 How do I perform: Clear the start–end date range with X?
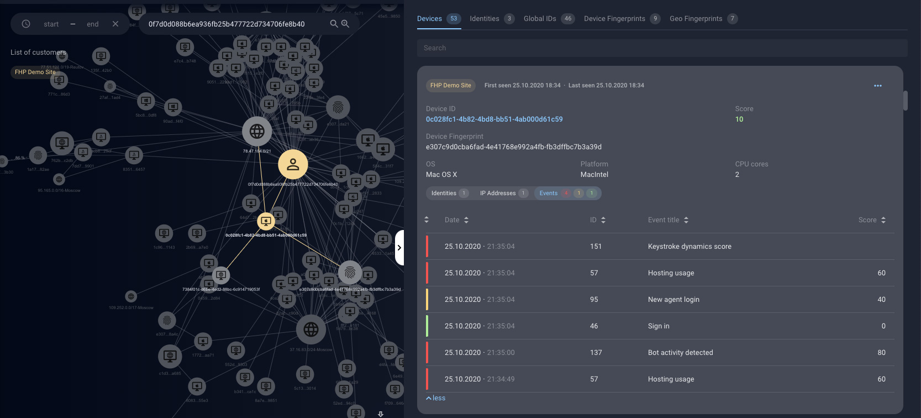pyautogui.click(x=115, y=24)
